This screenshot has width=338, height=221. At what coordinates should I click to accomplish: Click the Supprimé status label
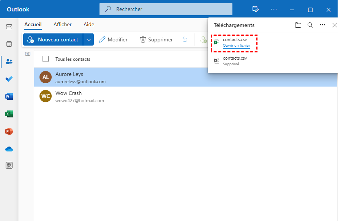[231, 64]
